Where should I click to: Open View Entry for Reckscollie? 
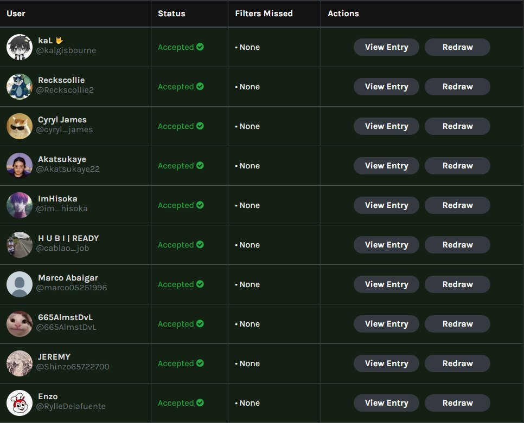click(x=386, y=87)
